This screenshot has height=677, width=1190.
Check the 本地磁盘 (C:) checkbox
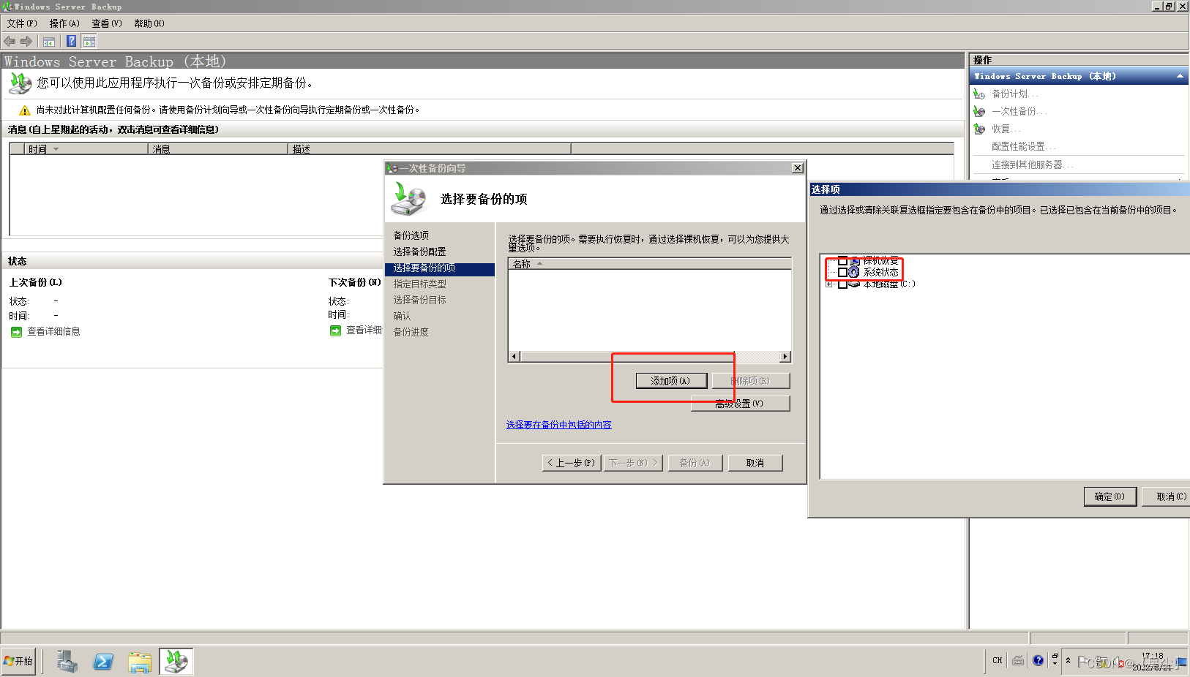coord(842,284)
